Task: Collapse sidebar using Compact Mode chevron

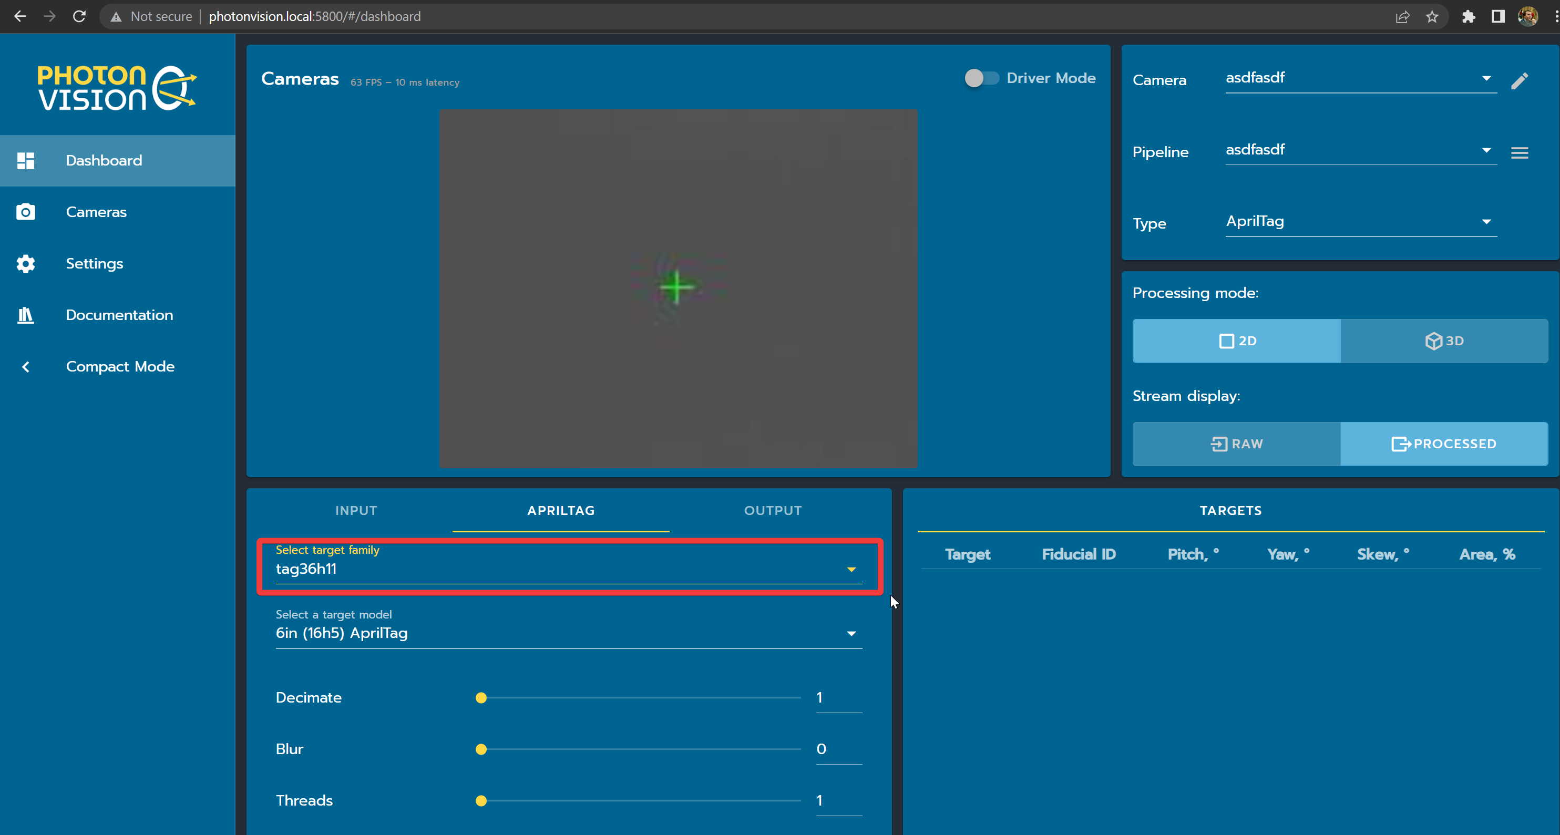Action: pyautogui.click(x=25, y=366)
